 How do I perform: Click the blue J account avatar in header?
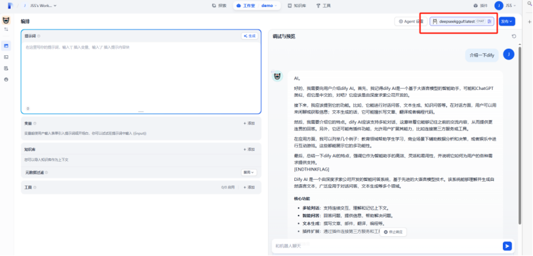(x=499, y=5)
